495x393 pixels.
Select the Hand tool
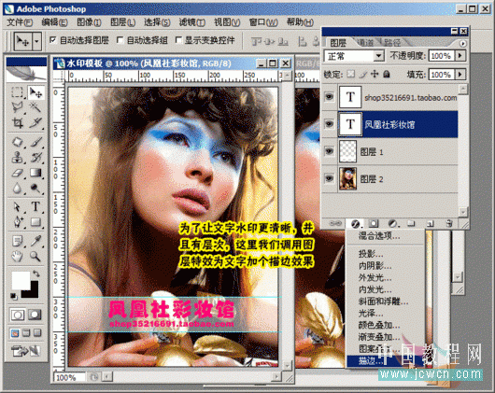(x=18, y=256)
